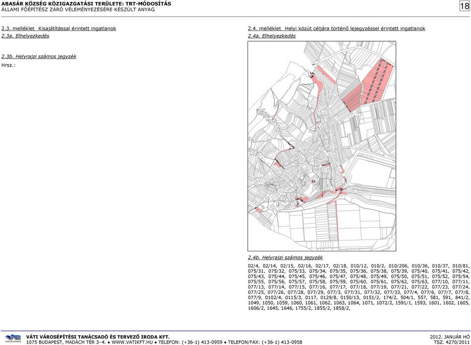Click the phone number 'TELEFON: (+36-1) 413-0959'
This screenshot has height=345, width=471.
(190, 342)
